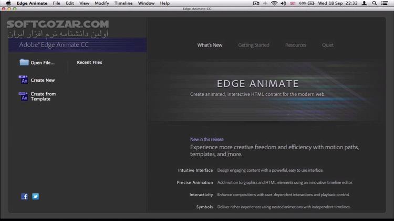The image size is (394, 221).
Task: Click the Create New An icon
Action: pyautogui.click(x=23, y=80)
